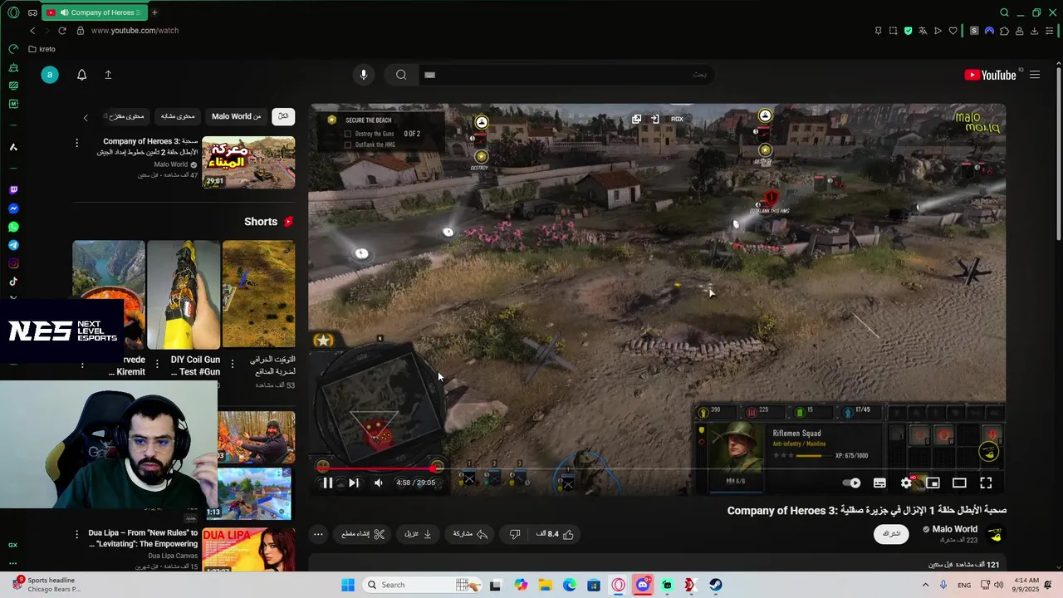Open the player settings gear
Screen dimensions: 1063x598
(x=906, y=483)
